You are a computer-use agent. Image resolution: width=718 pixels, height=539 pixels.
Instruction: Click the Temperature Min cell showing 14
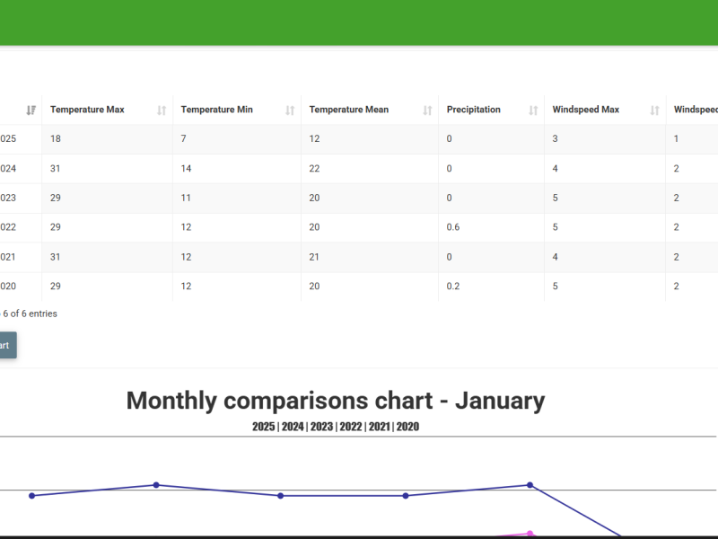click(x=187, y=169)
